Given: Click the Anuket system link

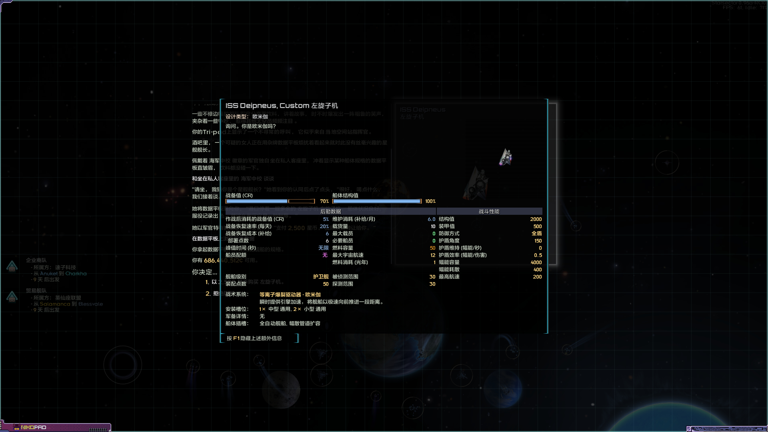Looking at the screenshot, I should tap(50, 273).
